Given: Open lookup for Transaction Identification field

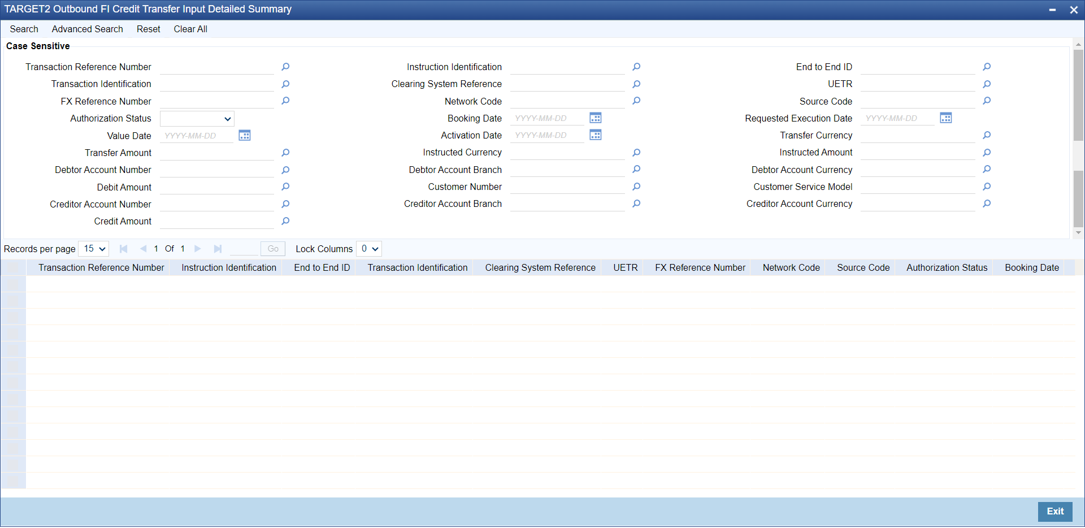Looking at the screenshot, I should [285, 84].
